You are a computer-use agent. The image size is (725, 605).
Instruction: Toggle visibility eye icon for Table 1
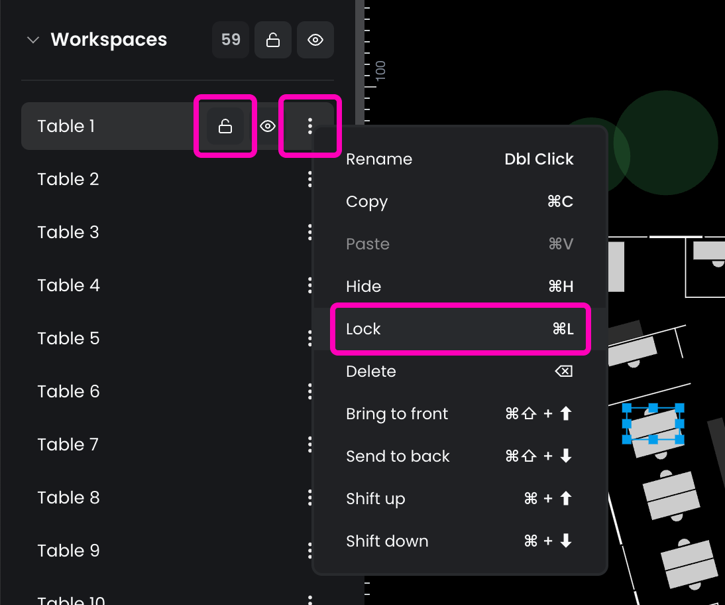pos(268,126)
